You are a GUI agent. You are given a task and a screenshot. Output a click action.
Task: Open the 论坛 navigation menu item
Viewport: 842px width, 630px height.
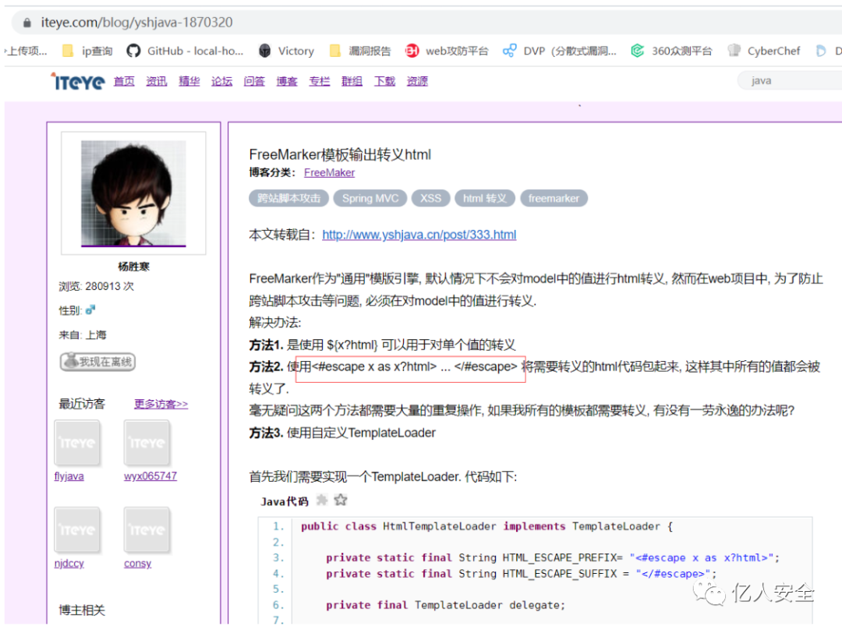pos(221,81)
